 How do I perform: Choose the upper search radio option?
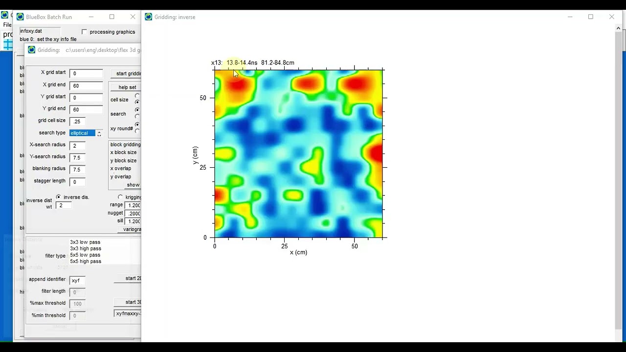137,110
